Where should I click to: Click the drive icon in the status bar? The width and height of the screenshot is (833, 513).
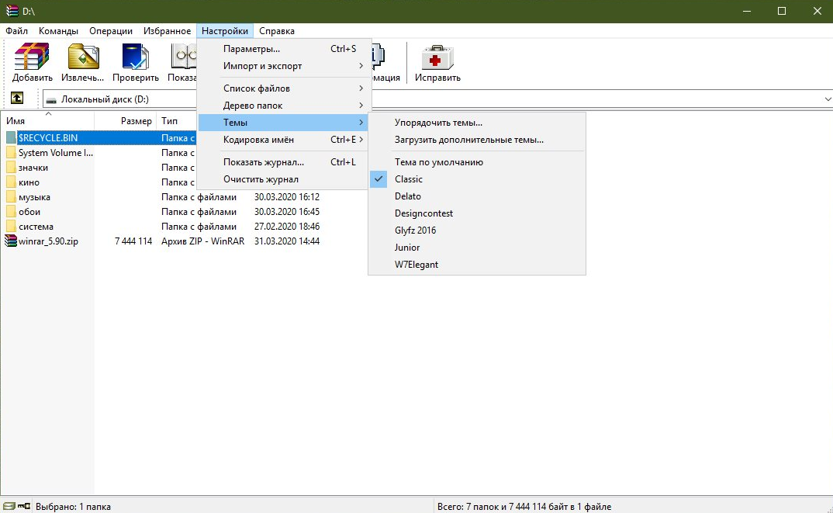click(x=9, y=506)
